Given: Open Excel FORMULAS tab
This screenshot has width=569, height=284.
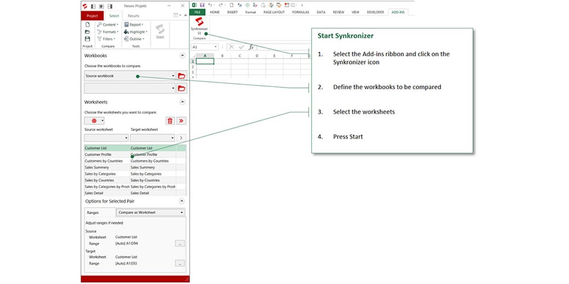Looking at the screenshot, I should coord(301,13).
